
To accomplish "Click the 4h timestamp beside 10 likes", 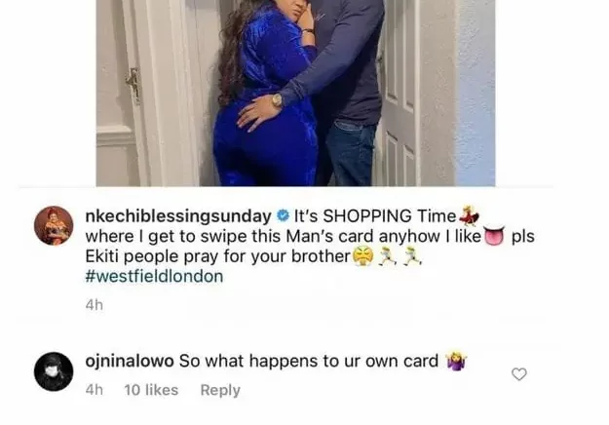I will [95, 390].
